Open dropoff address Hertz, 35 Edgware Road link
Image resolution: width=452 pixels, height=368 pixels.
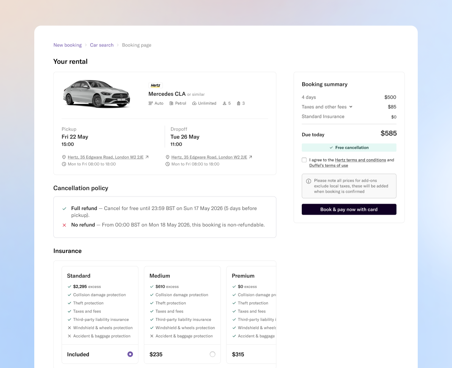click(x=209, y=157)
